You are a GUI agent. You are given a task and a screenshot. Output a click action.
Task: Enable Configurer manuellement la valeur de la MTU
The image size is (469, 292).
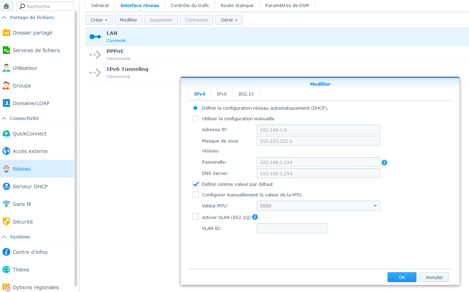(195, 195)
